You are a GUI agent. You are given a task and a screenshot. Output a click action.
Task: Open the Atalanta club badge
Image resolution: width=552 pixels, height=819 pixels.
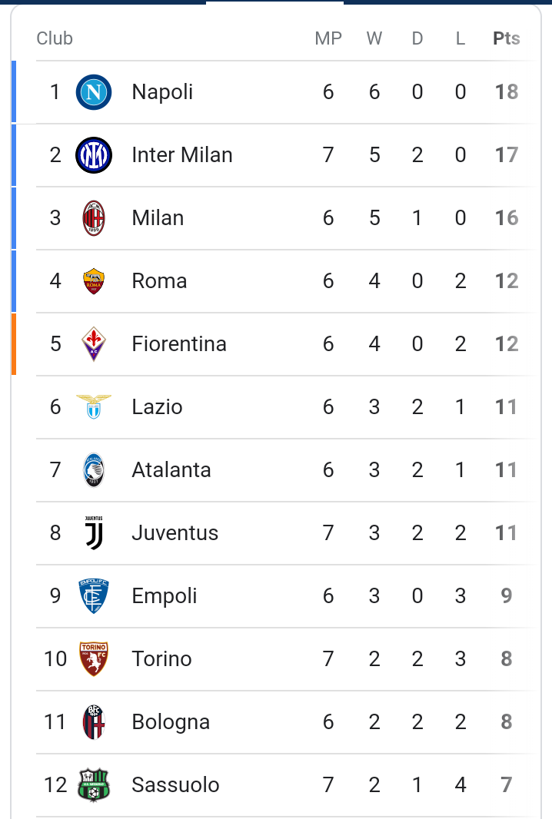click(x=94, y=470)
